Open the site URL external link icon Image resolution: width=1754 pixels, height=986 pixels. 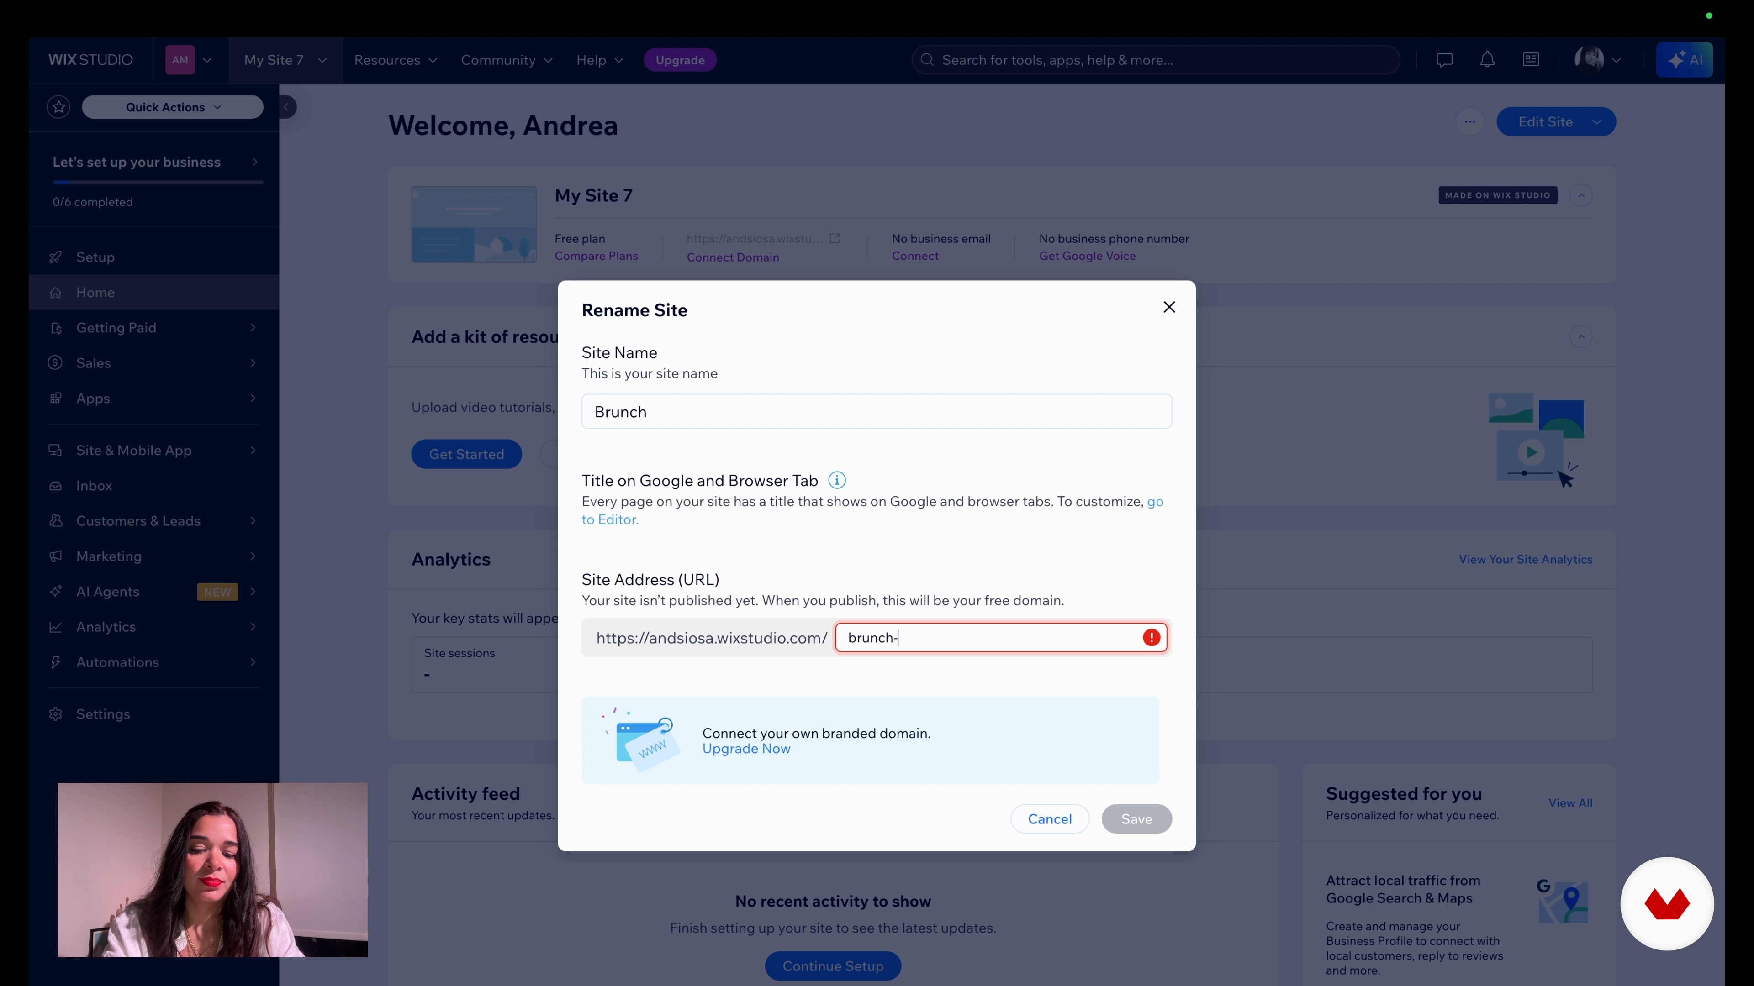(x=835, y=239)
